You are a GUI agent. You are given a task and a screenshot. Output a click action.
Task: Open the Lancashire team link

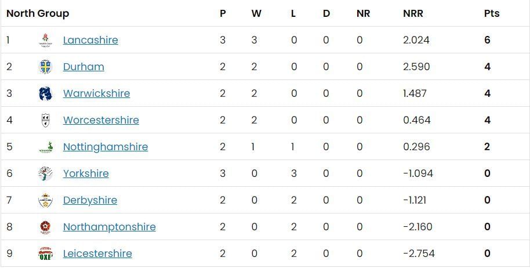pyautogui.click(x=90, y=40)
